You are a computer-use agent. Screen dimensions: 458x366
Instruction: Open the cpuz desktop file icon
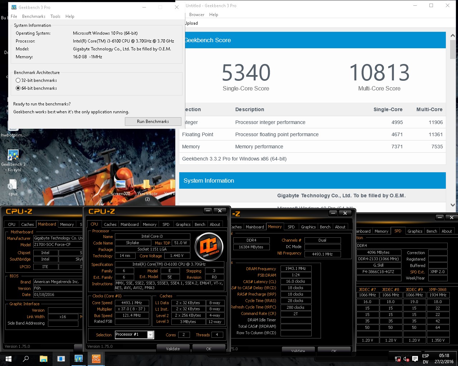pyautogui.click(x=13, y=187)
